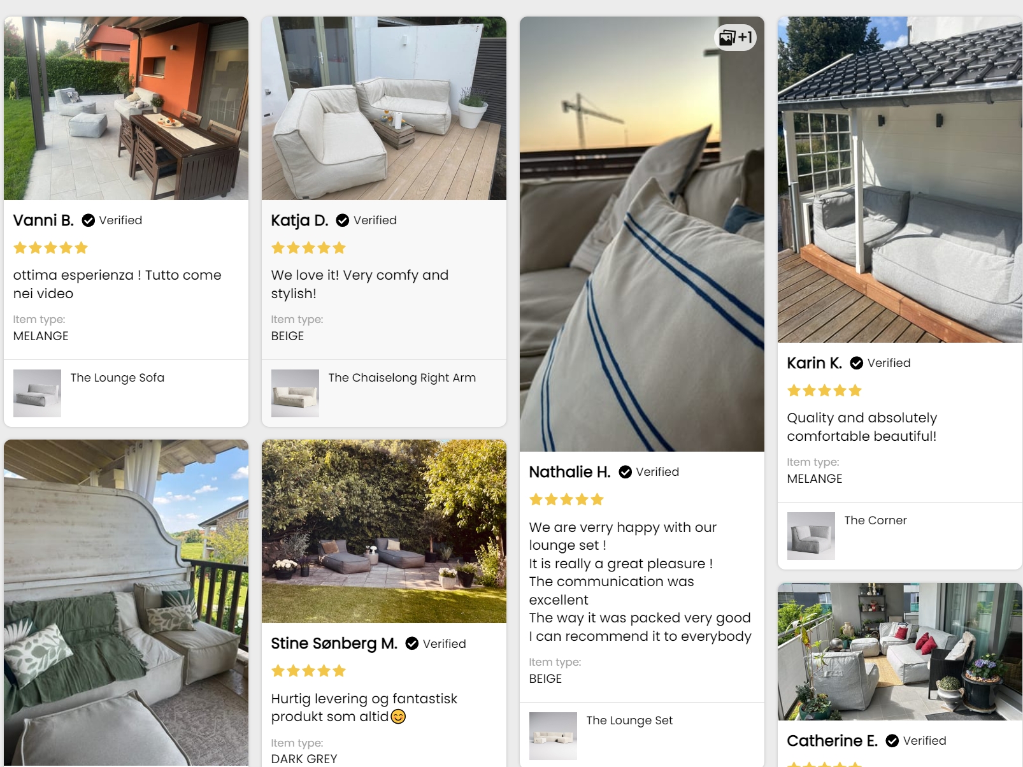Click the five-star rating under Vanni B.

(50, 248)
